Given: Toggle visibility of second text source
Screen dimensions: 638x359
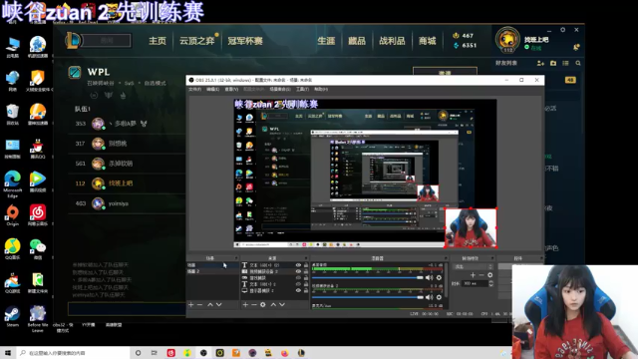Looking at the screenshot, I should pyautogui.click(x=298, y=284).
